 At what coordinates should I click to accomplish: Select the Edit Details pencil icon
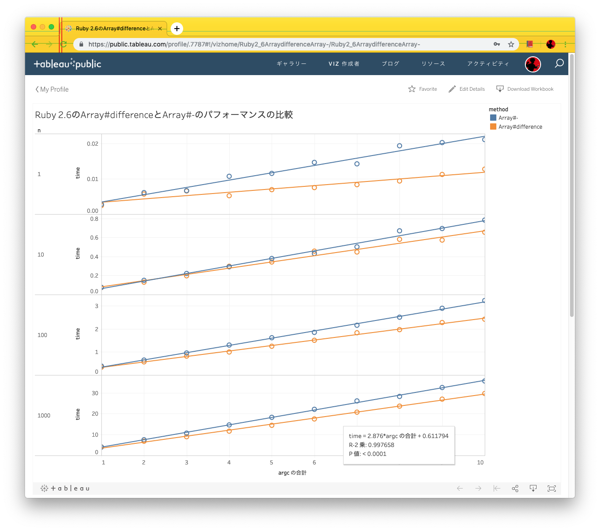pyautogui.click(x=452, y=88)
